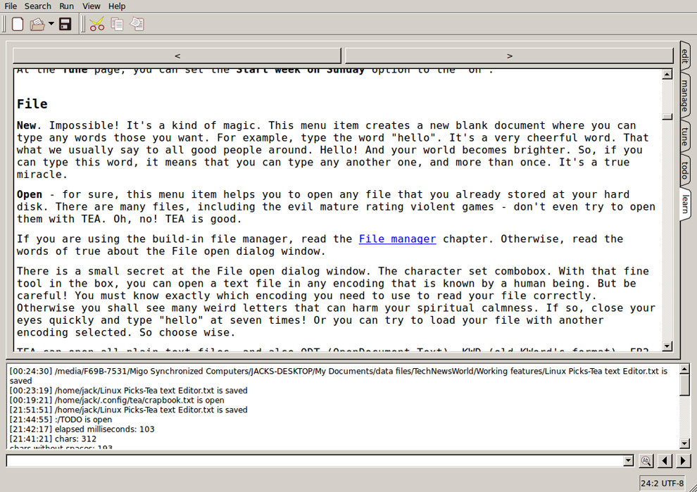Image resolution: width=697 pixels, height=492 pixels.
Task: Click log entry '/home/jack/.config/tea/crapbook.txt is open'
Action: (117, 400)
